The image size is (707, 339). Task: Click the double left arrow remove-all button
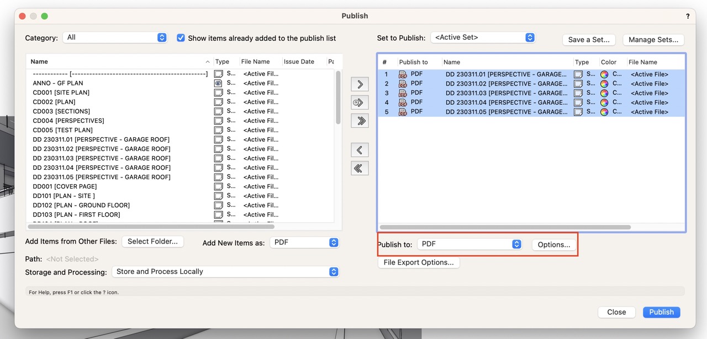click(x=360, y=169)
